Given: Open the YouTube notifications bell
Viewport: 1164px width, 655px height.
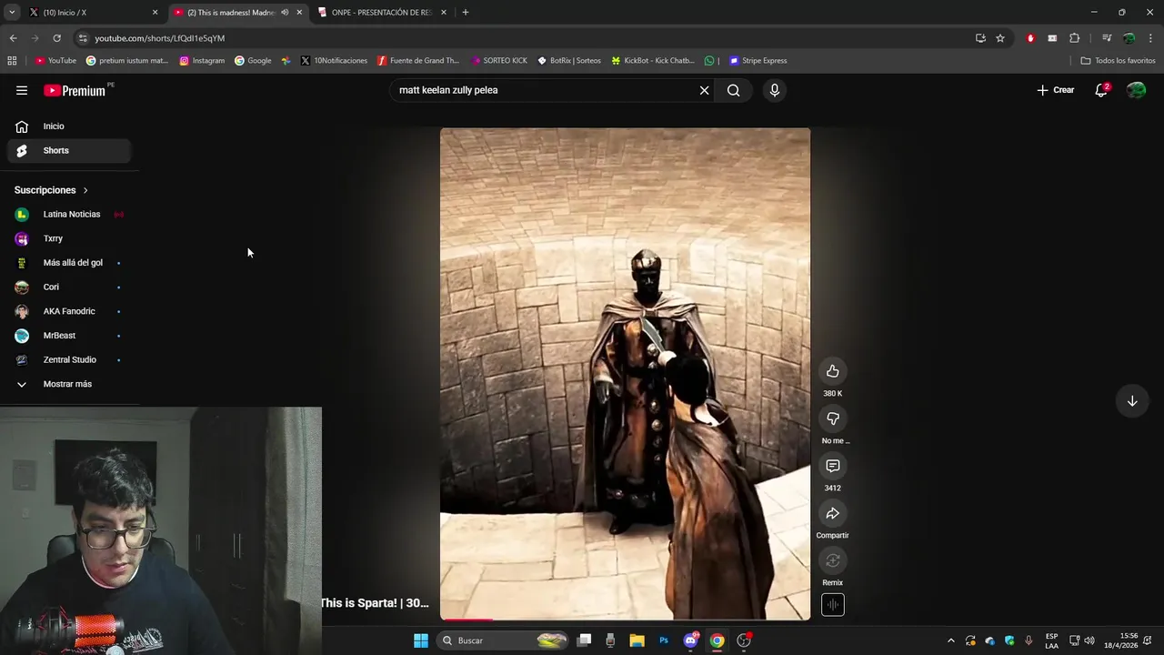Looking at the screenshot, I should pyautogui.click(x=1101, y=90).
